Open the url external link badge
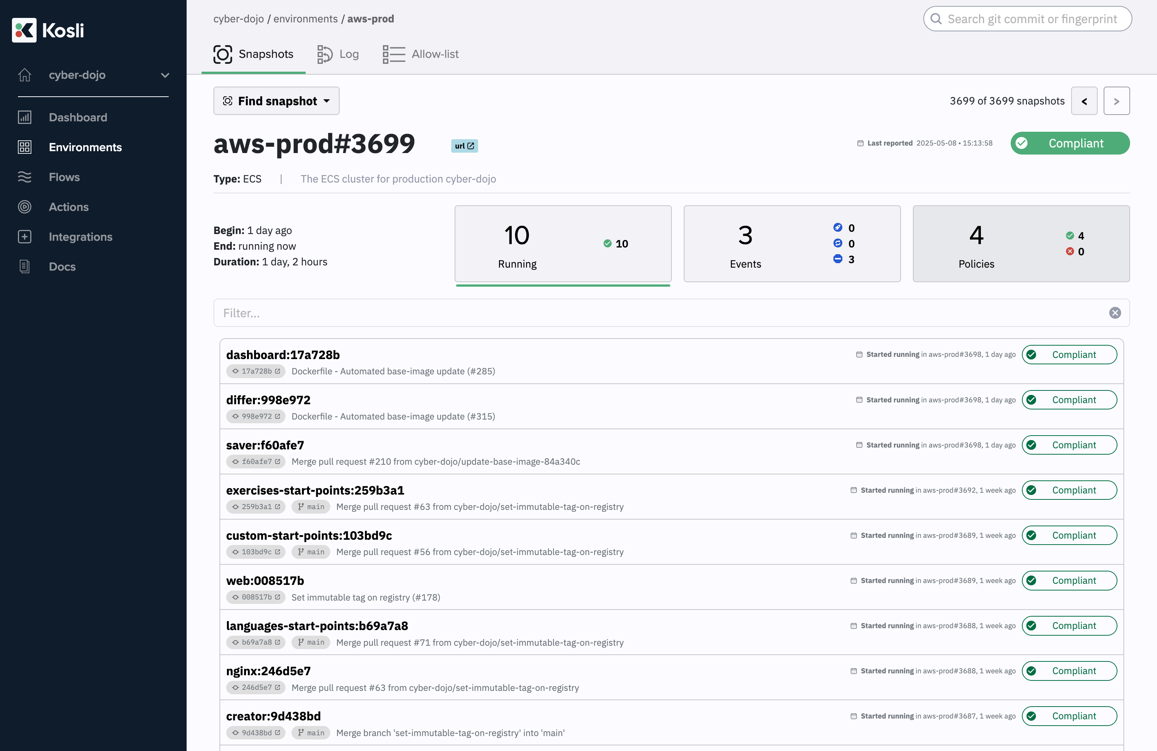 pos(464,146)
